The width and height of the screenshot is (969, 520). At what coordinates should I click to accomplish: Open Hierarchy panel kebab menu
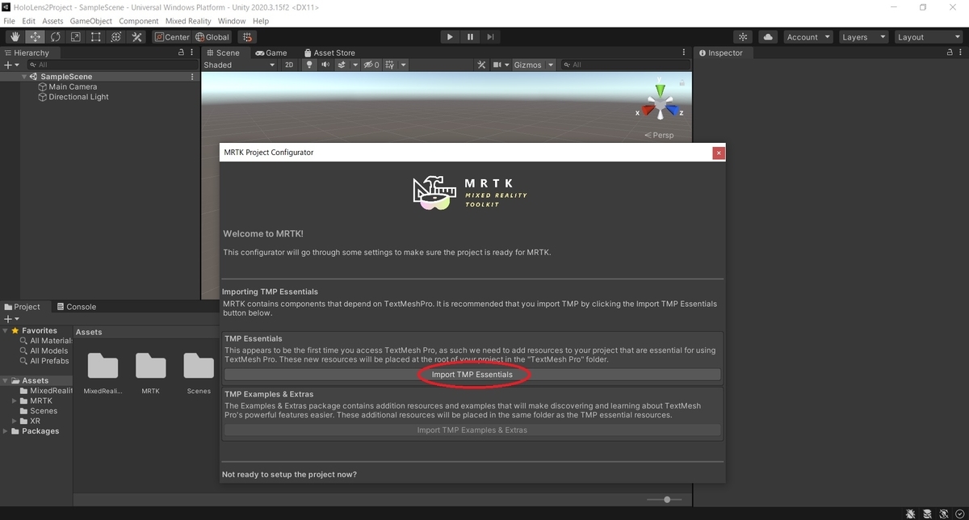(192, 52)
